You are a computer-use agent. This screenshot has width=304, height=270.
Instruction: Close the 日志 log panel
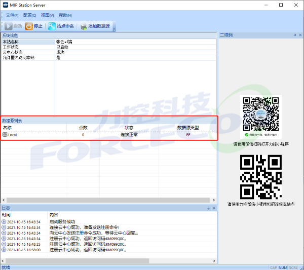coord(214,208)
